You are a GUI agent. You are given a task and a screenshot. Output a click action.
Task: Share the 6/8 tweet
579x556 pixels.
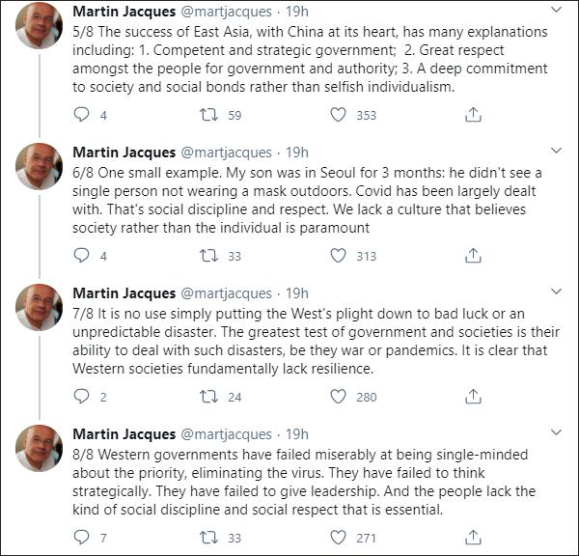[x=473, y=255]
